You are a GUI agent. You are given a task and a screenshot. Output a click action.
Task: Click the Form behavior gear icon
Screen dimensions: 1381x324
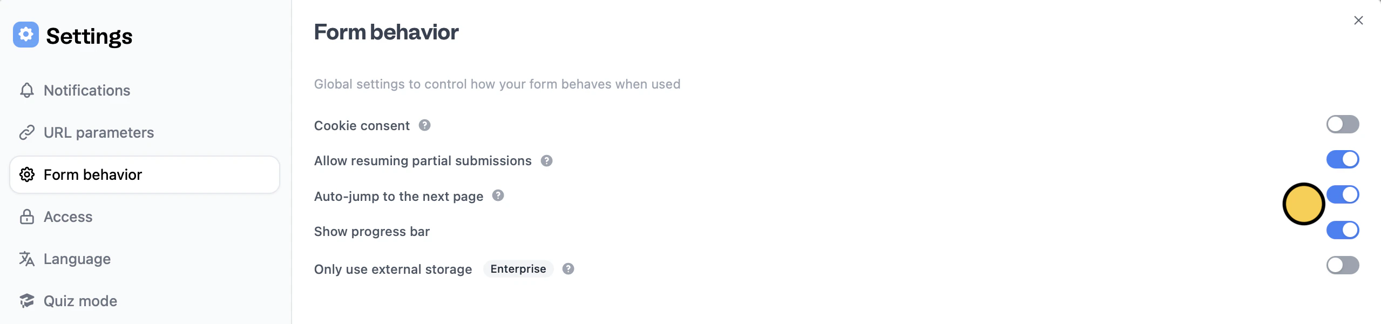pyautogui.click(x=26, y=174)
